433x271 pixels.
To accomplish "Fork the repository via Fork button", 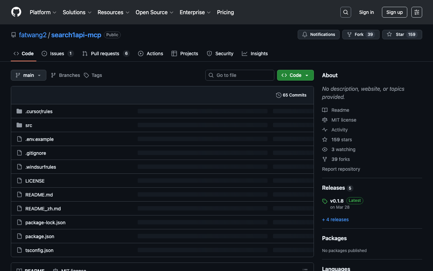I will coord(359,35).
